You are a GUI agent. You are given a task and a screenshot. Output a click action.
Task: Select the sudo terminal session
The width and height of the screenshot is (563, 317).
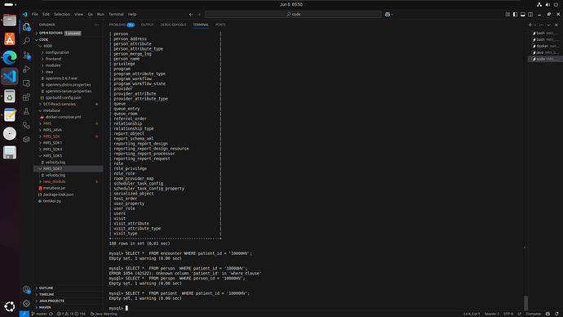pos(545,59)
